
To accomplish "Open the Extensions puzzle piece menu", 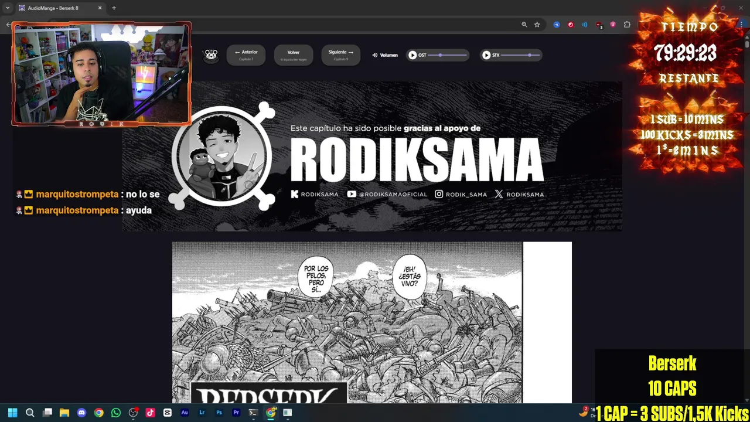I will click(x=627, y=25).
